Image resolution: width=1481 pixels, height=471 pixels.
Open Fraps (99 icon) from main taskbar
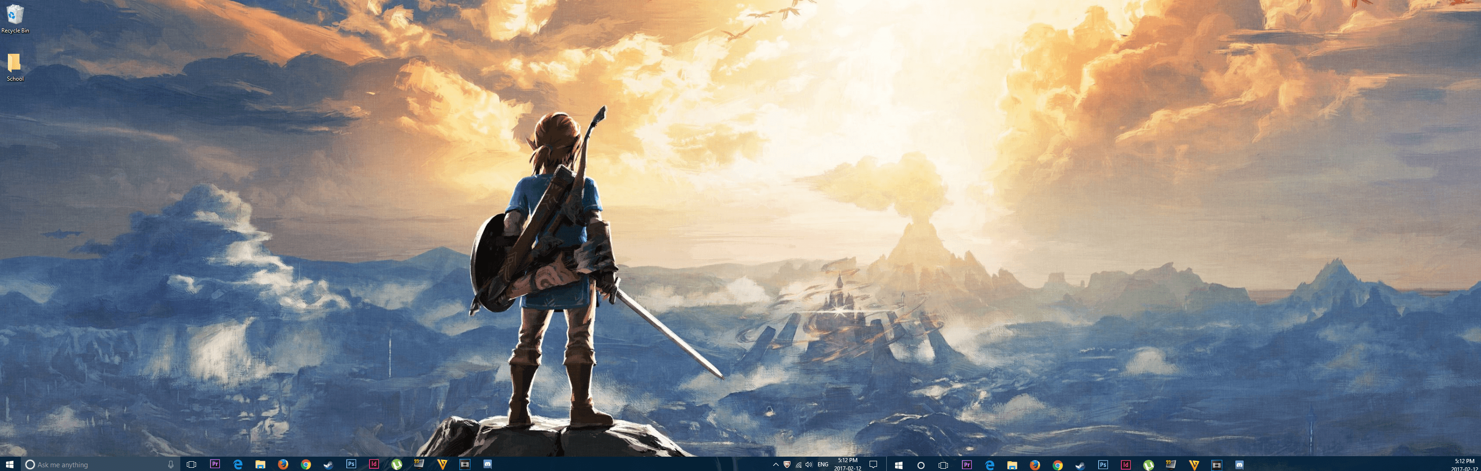[419, 464]
